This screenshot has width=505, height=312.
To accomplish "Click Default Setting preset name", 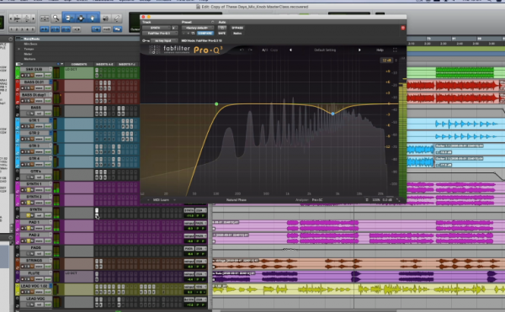I will click(325, 50).
